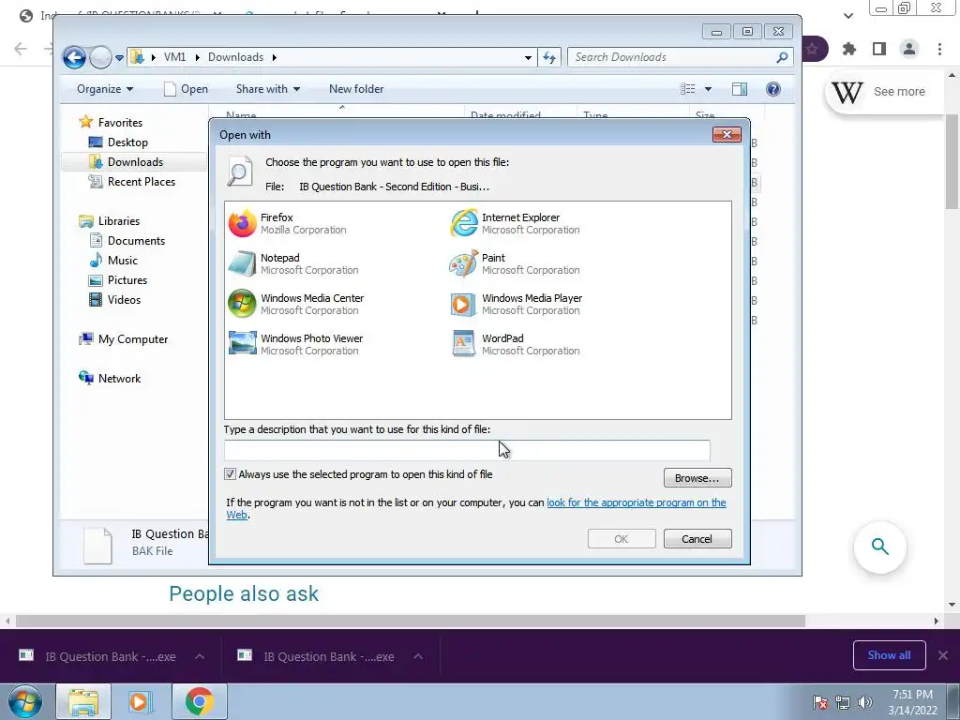Open Documents library
The width and height of the screenshot is (960, 720).
click(x=136, y=241)
